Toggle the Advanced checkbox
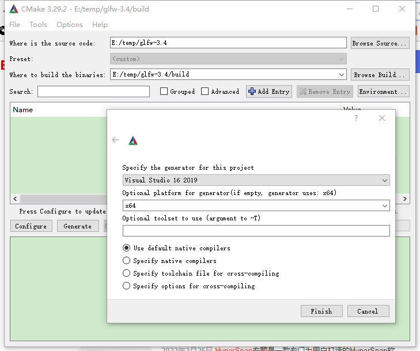The height and width of the screenshot is (351, 420). tap(205, 91)
